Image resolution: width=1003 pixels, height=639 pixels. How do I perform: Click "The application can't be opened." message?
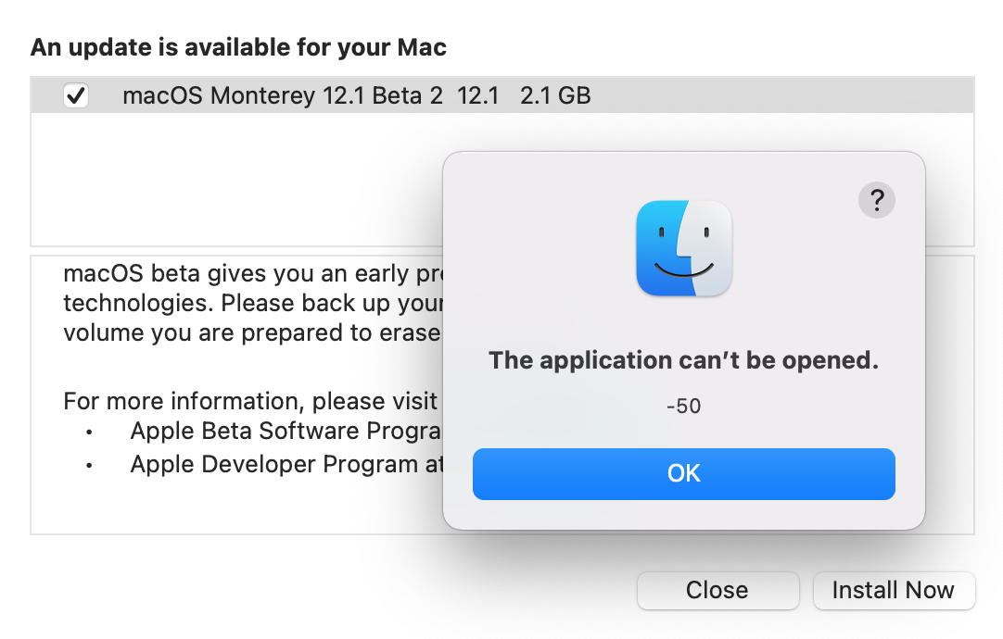(x=683, y=360)
